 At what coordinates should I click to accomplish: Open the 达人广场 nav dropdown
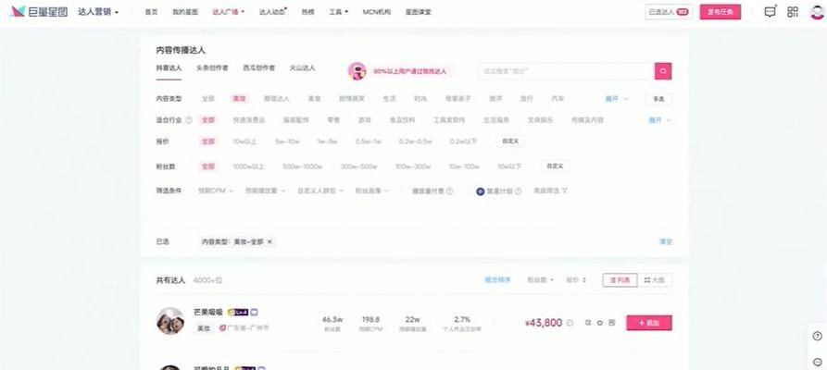(x=229, y=12)
